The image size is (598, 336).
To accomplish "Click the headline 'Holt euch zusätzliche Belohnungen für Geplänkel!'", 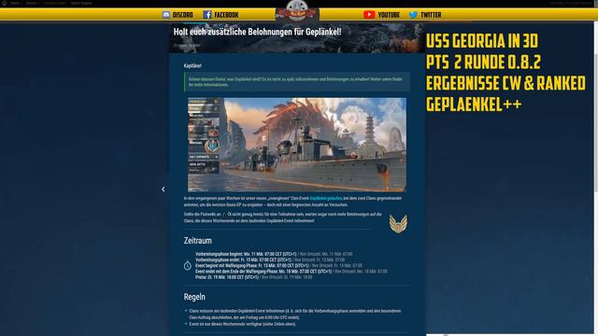I will point(258,32).
